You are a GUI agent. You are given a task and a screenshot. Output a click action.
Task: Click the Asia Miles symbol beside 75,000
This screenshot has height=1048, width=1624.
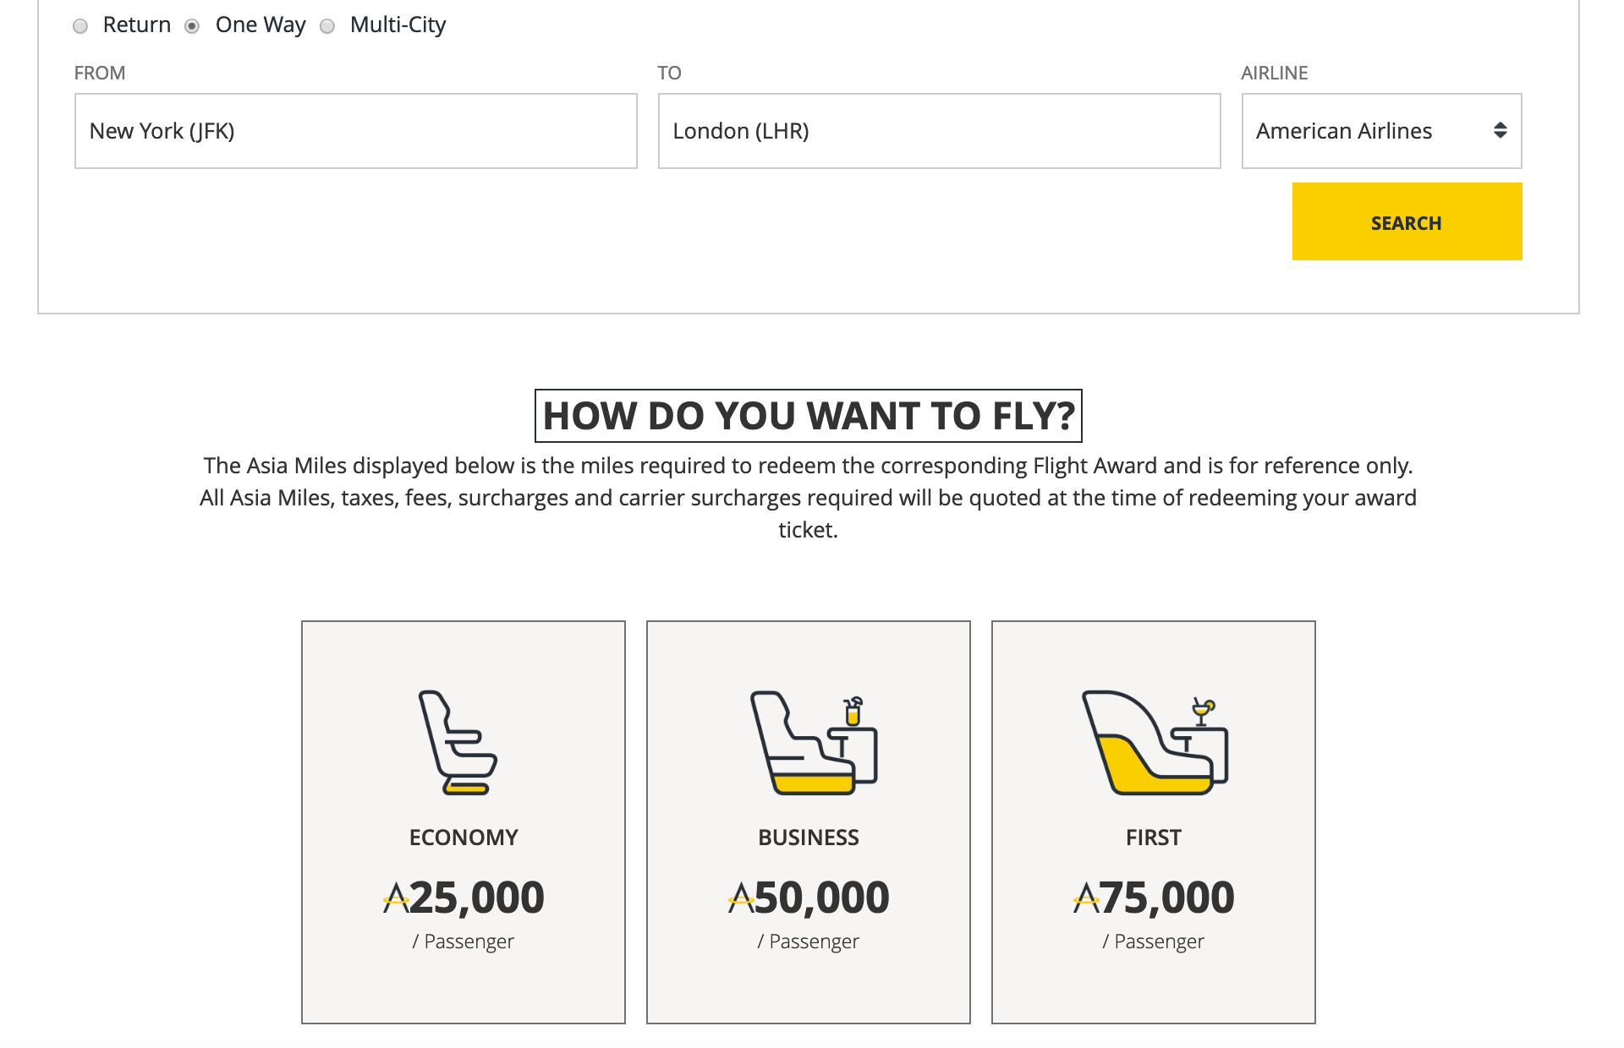click(x=1086, y=898)
